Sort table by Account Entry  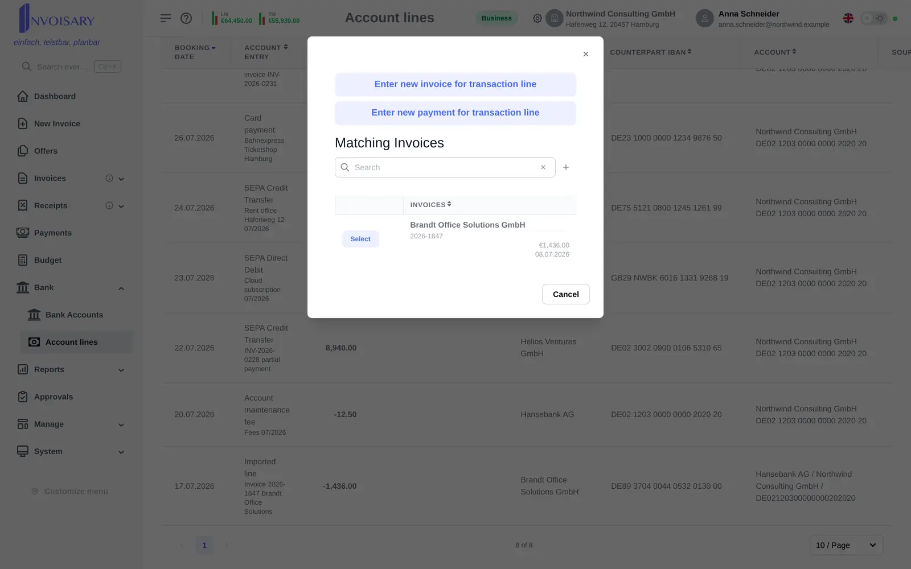pos(266,52)
